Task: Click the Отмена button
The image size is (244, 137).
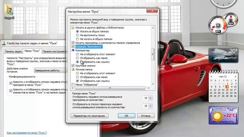Action: tap(146, 116)
